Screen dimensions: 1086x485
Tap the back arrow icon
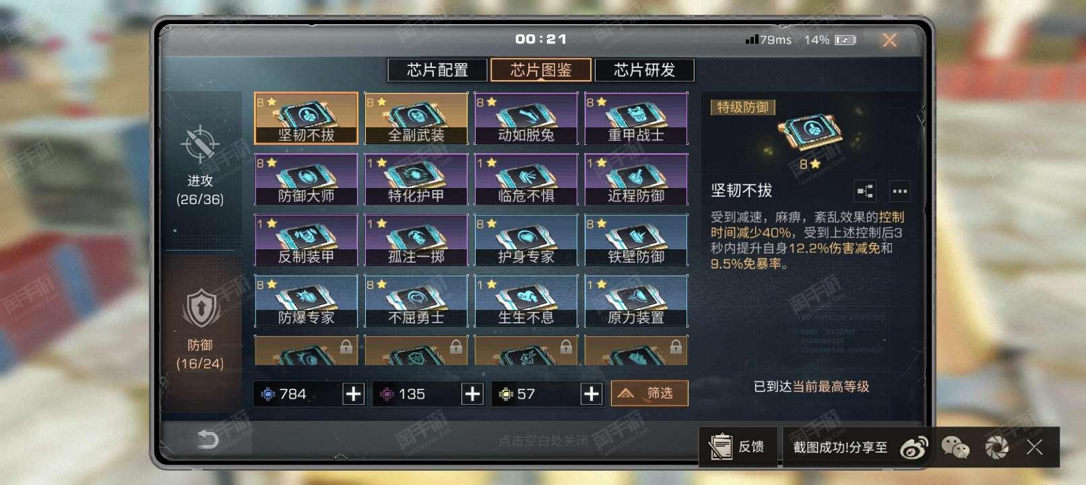[207, 440]
